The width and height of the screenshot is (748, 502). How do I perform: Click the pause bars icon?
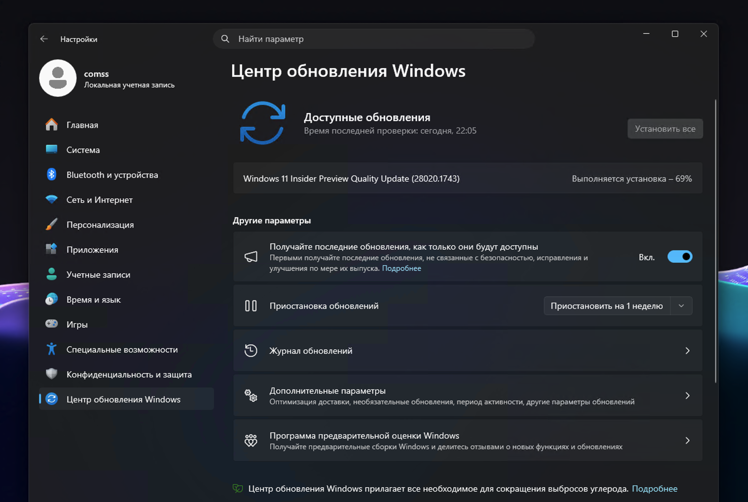click(x=251, y=306)
